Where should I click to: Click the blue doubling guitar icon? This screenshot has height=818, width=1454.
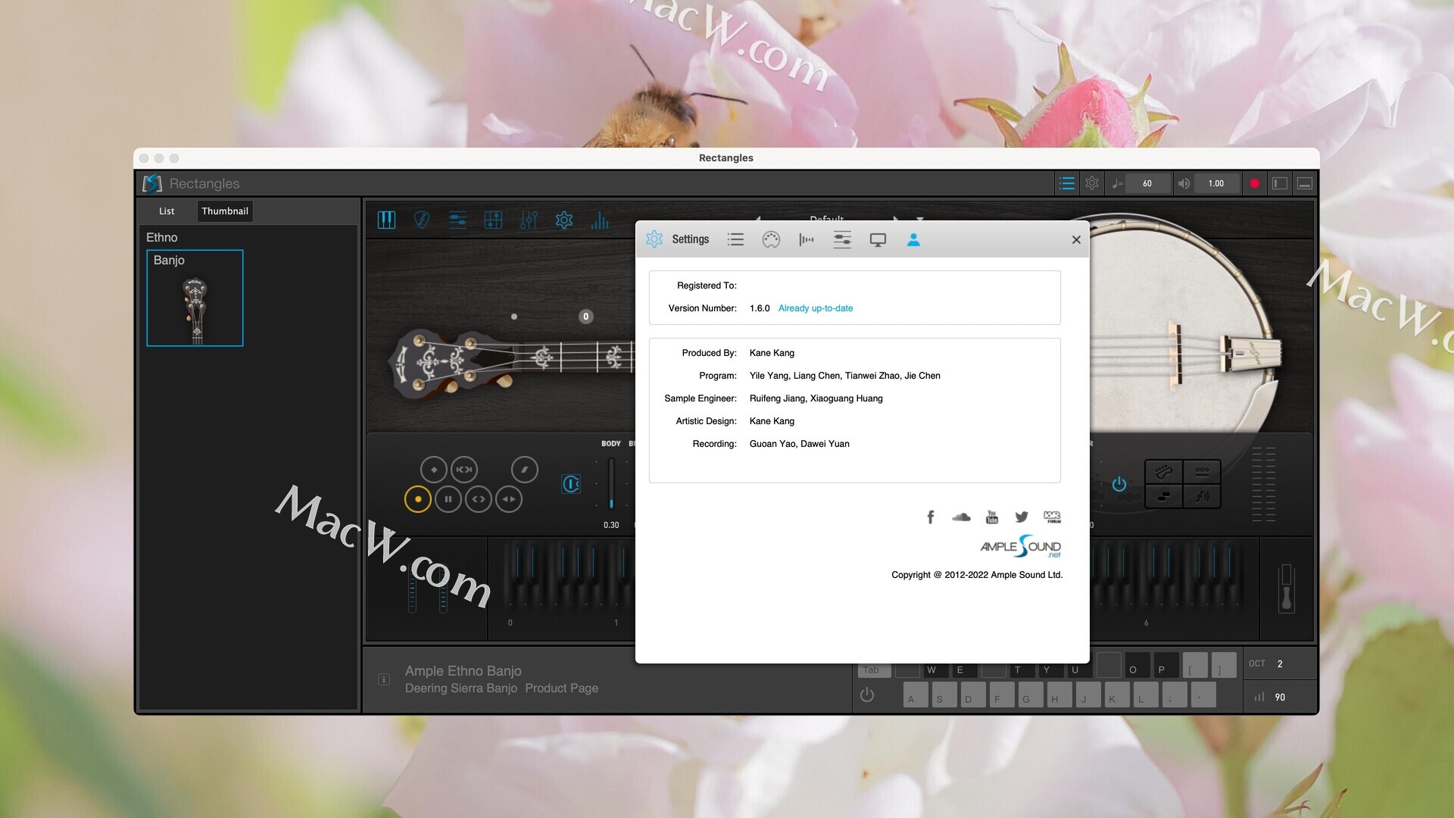click(571, 484)
